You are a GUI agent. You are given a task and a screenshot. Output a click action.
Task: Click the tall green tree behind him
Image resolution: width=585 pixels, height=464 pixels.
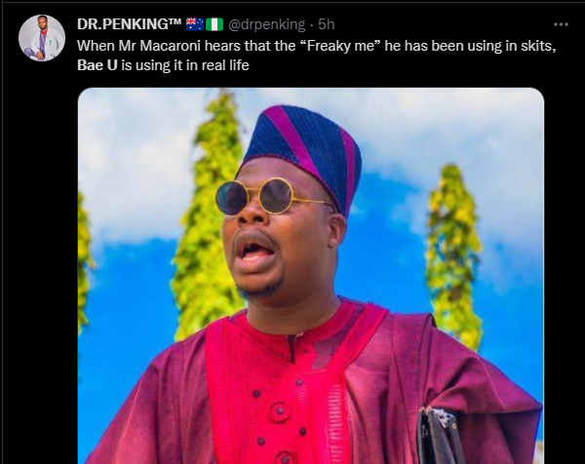(207, 216)
